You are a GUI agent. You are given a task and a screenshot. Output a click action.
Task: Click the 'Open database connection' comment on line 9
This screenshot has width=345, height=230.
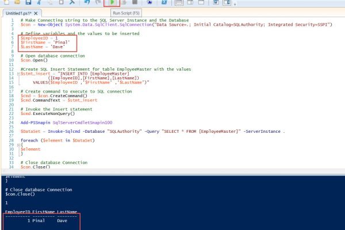[52, 56]
